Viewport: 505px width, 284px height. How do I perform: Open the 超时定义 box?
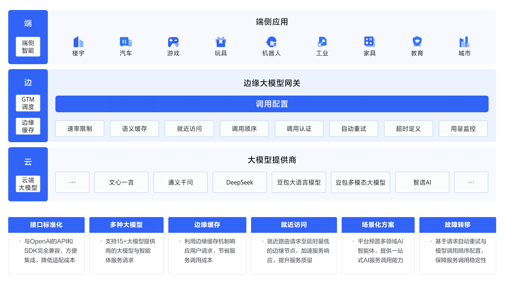[408, 129]
